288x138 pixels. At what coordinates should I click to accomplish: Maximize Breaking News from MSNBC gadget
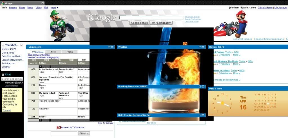[203, 86]
